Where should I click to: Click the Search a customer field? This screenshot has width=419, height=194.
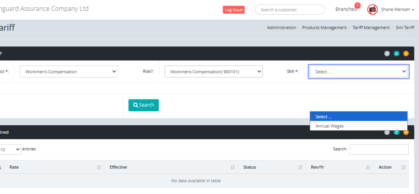click(290, 10)
